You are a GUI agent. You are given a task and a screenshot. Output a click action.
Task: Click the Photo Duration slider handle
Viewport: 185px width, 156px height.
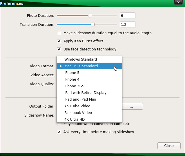tap(90, 15)
